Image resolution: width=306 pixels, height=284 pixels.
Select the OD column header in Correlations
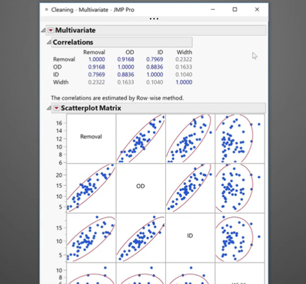(x=130, y=52)
